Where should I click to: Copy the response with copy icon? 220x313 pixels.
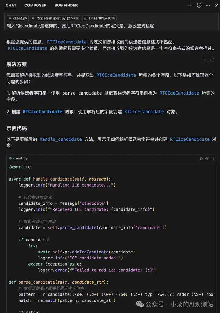[212, 59]
